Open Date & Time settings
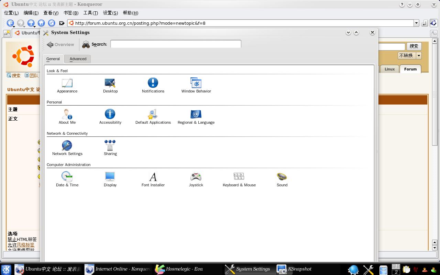440x275 pixels. (67, 179)
